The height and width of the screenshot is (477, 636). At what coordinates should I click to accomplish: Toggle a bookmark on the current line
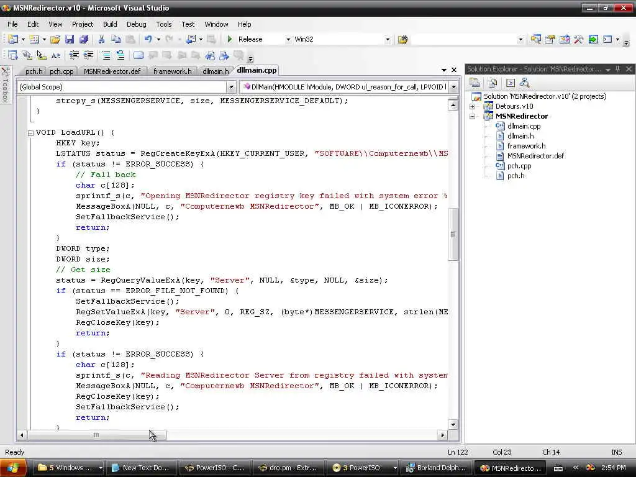tap(139, 55)
